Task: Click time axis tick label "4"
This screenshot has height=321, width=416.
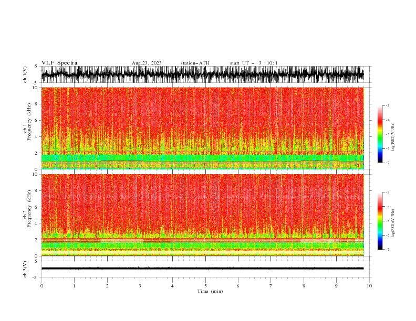Action: [172, 286]
